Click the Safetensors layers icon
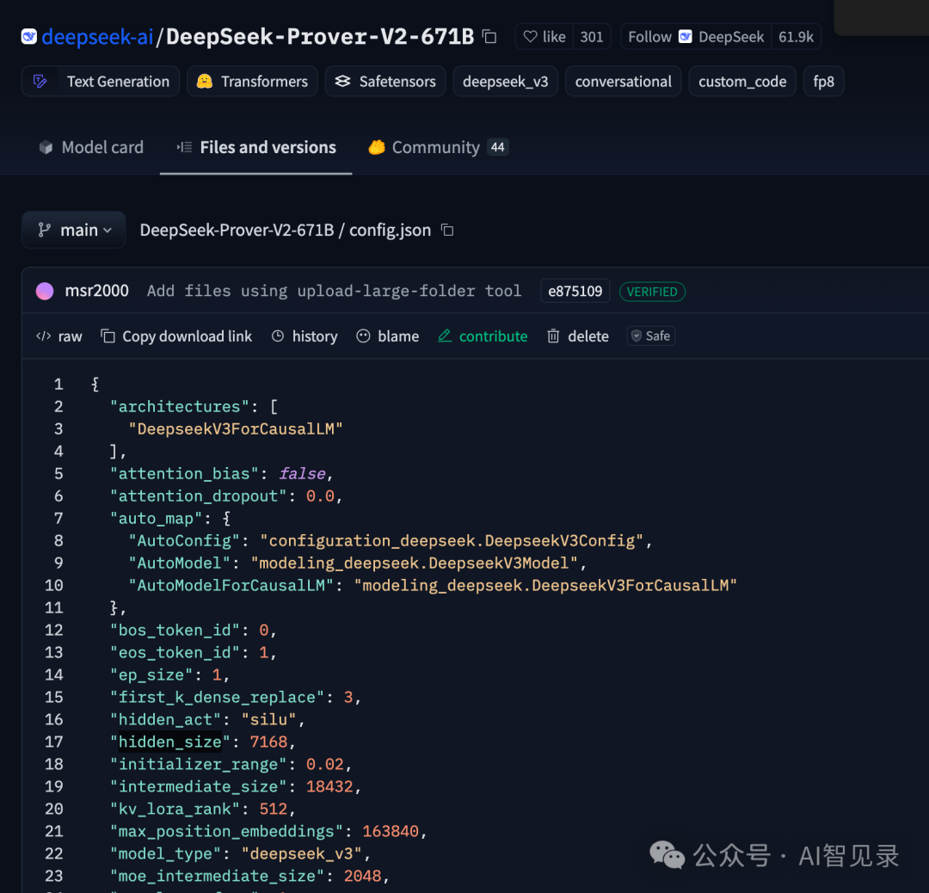 click(342, 81)
